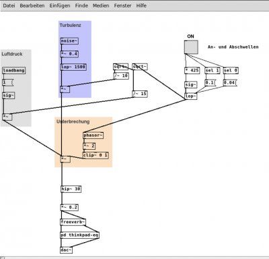This screenshot has width=269, height=259.
Task: Click the sel 1 object
Action: pos(213,70)
